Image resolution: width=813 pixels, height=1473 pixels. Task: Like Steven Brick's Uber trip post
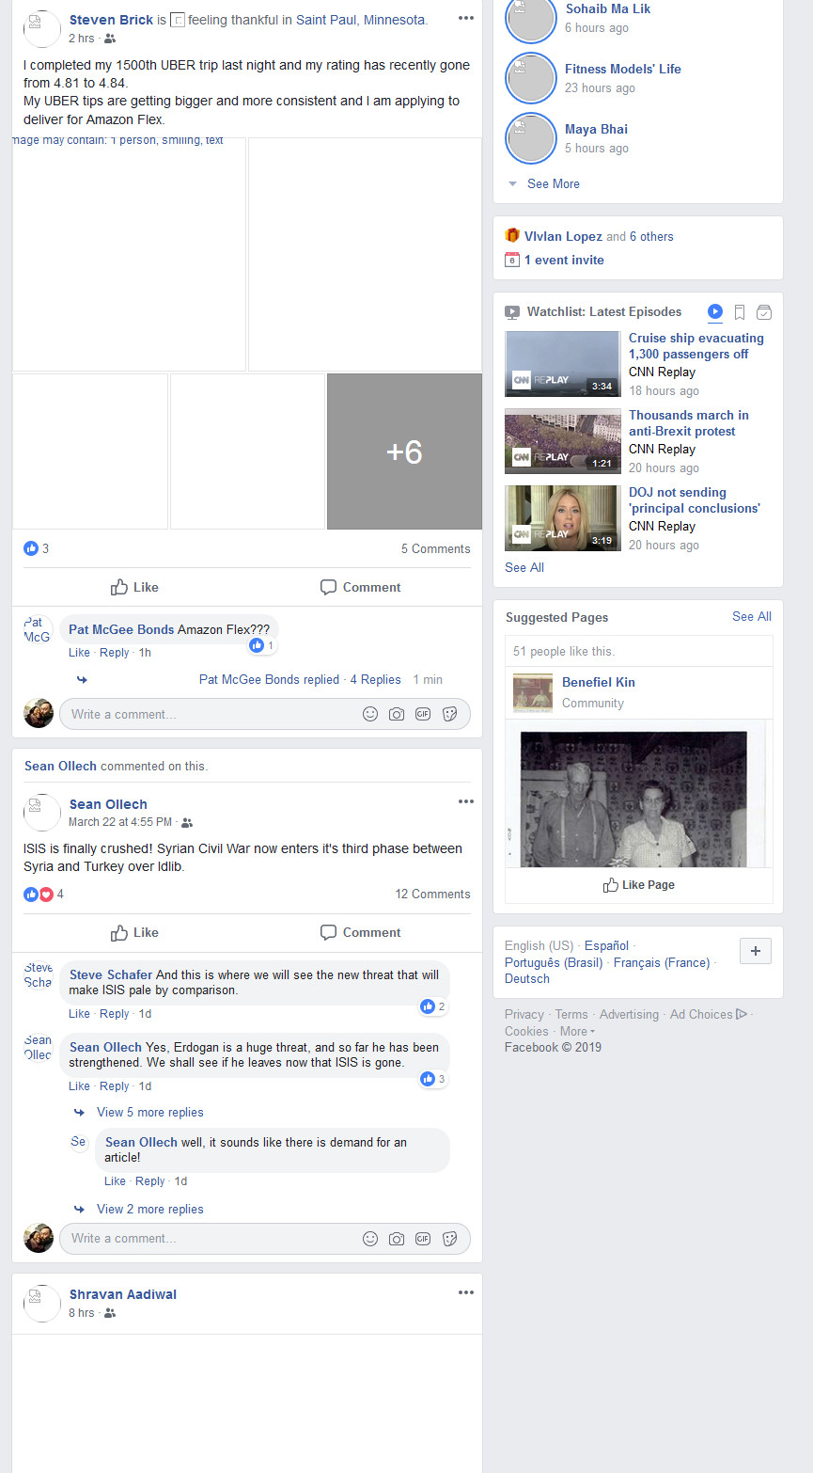pos(134,587)
